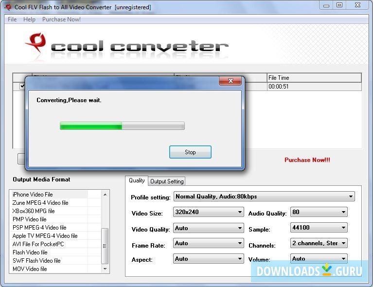Image resolution: width=373 pixels, height=287 pixels.
Task: Open the Help menu
Action: coord(29,19)
